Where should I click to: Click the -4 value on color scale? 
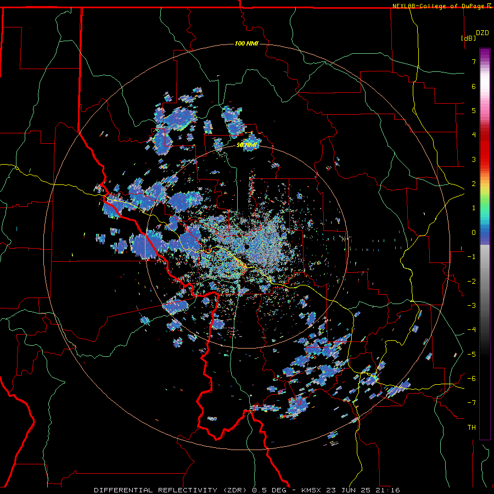tap(471, 330)
